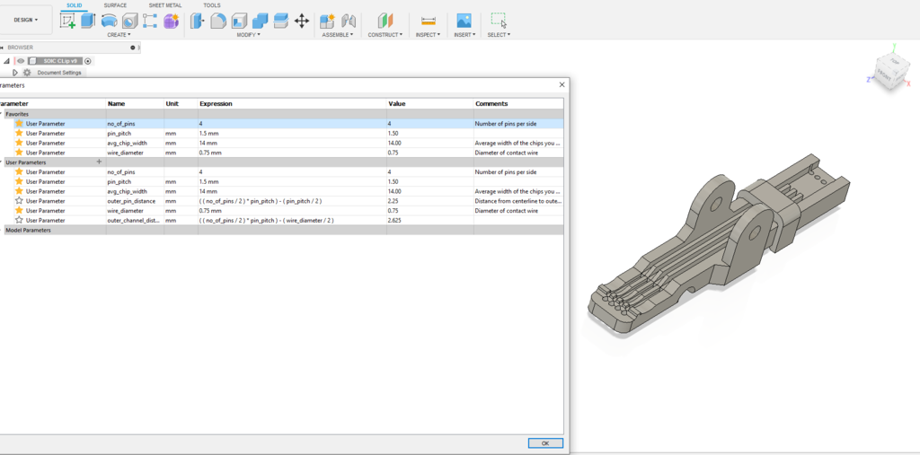
Task: Open the Construct dropdown menu
Action: [385, 35]
